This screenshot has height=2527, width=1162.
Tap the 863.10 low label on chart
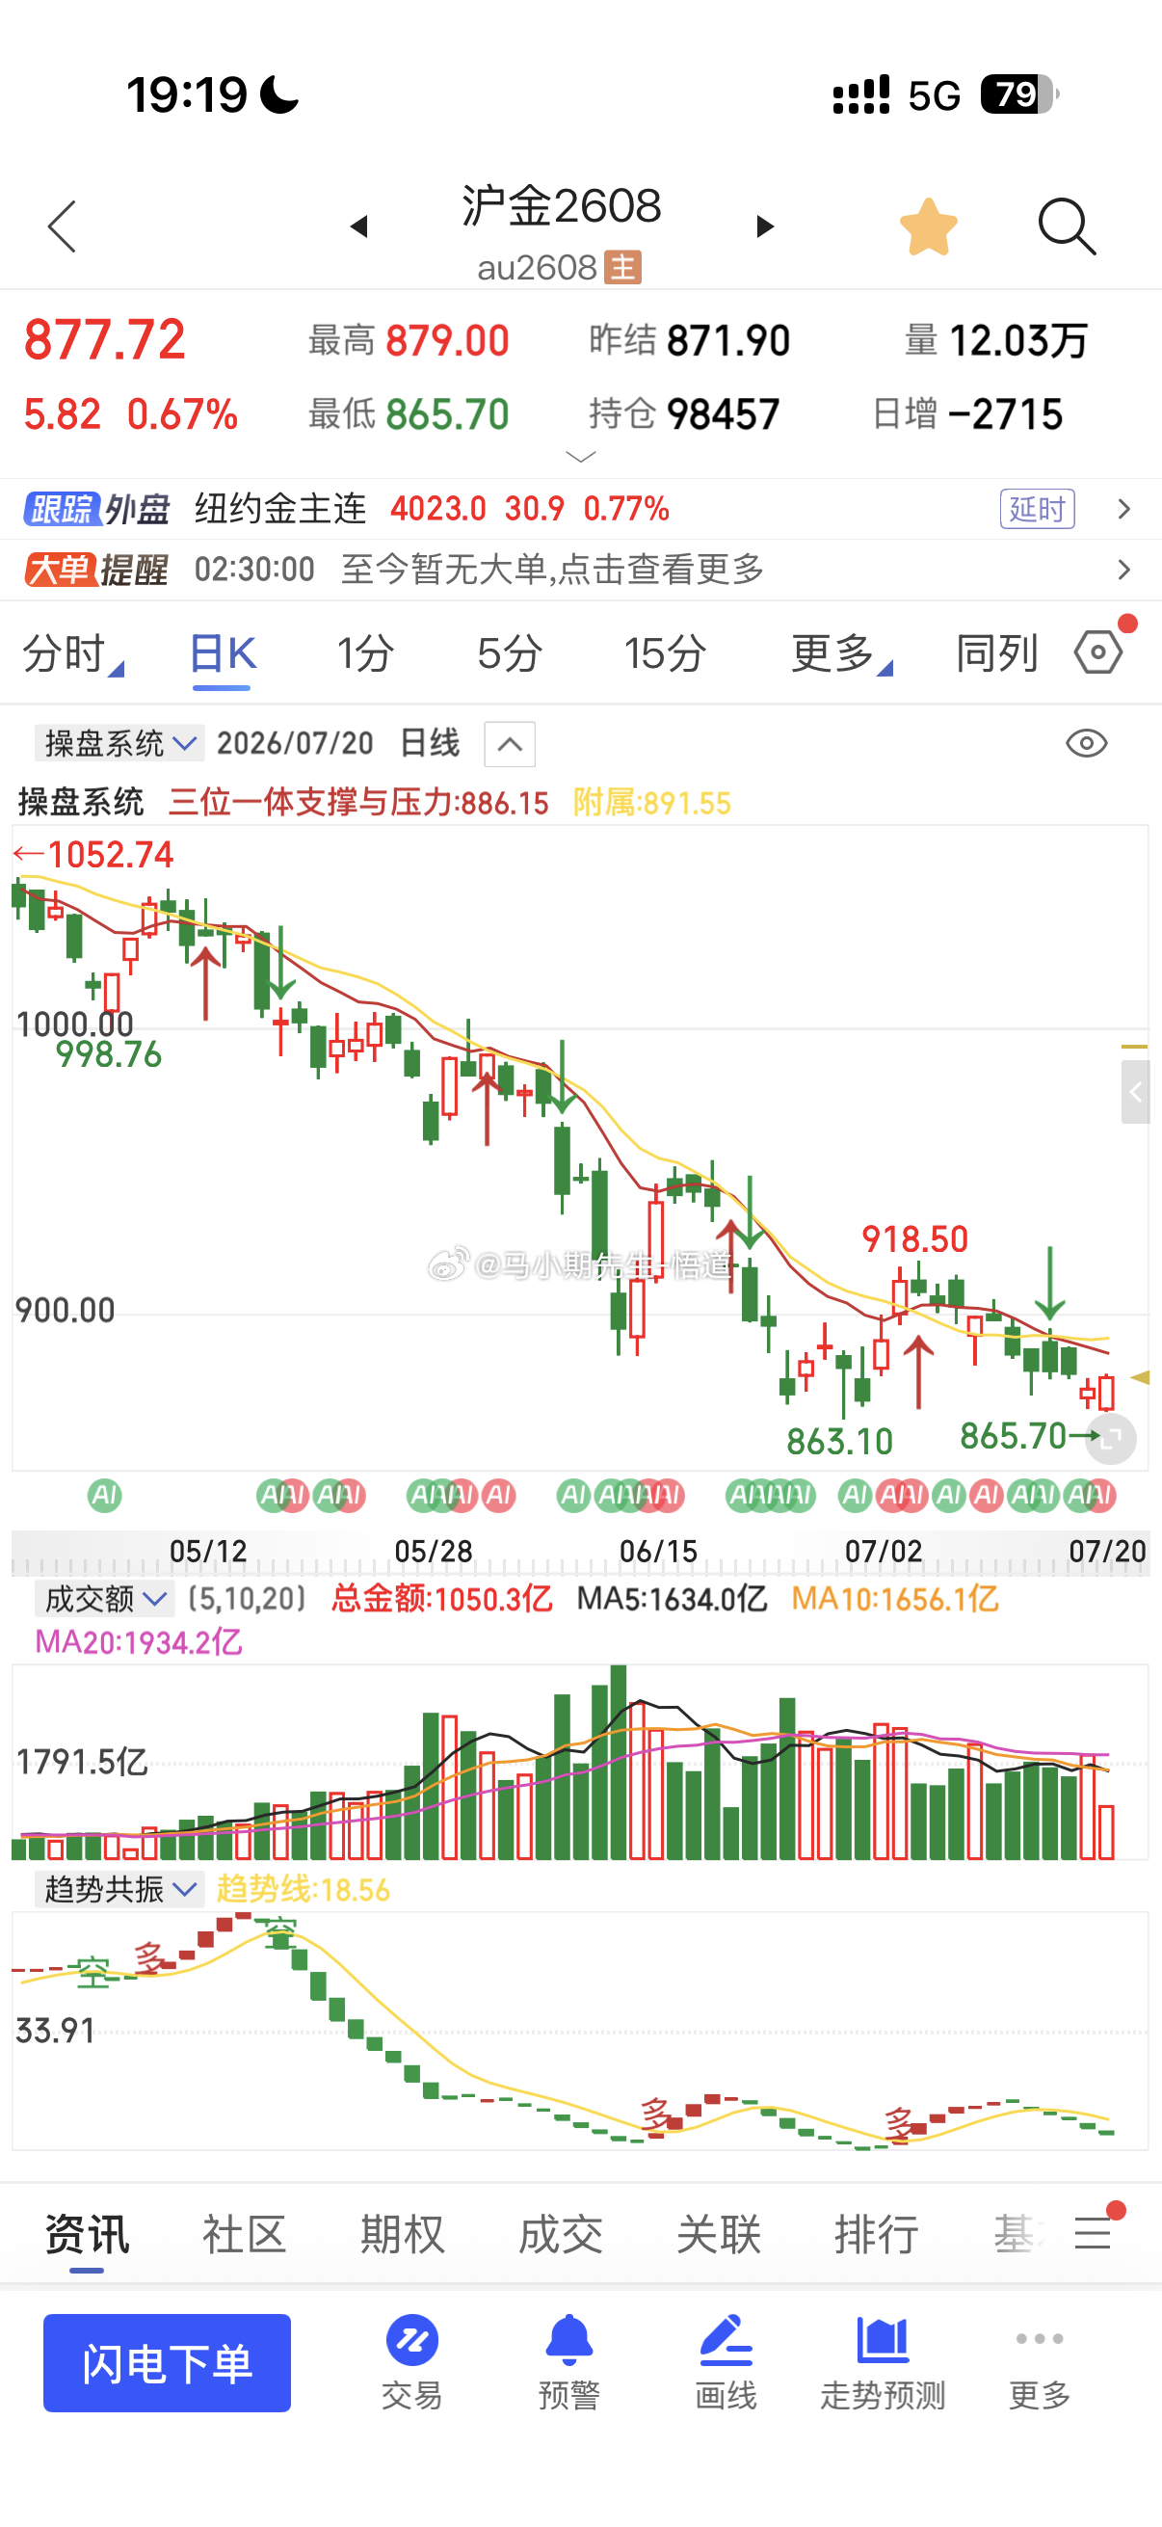point(839,1441)
